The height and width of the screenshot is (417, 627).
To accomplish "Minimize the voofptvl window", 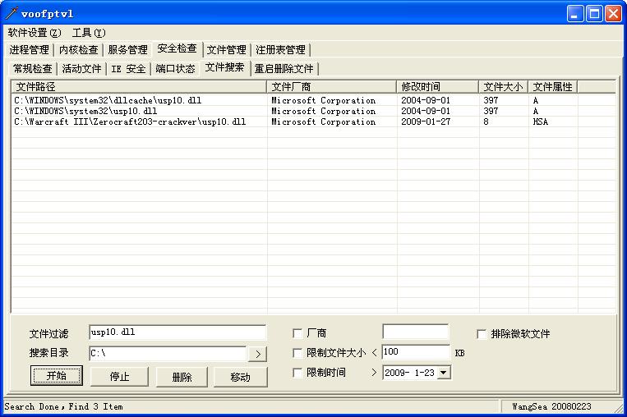I will 575,14.
